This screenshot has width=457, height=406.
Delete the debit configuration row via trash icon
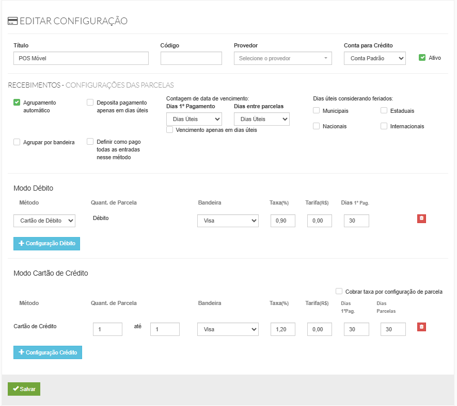[421, 218]
